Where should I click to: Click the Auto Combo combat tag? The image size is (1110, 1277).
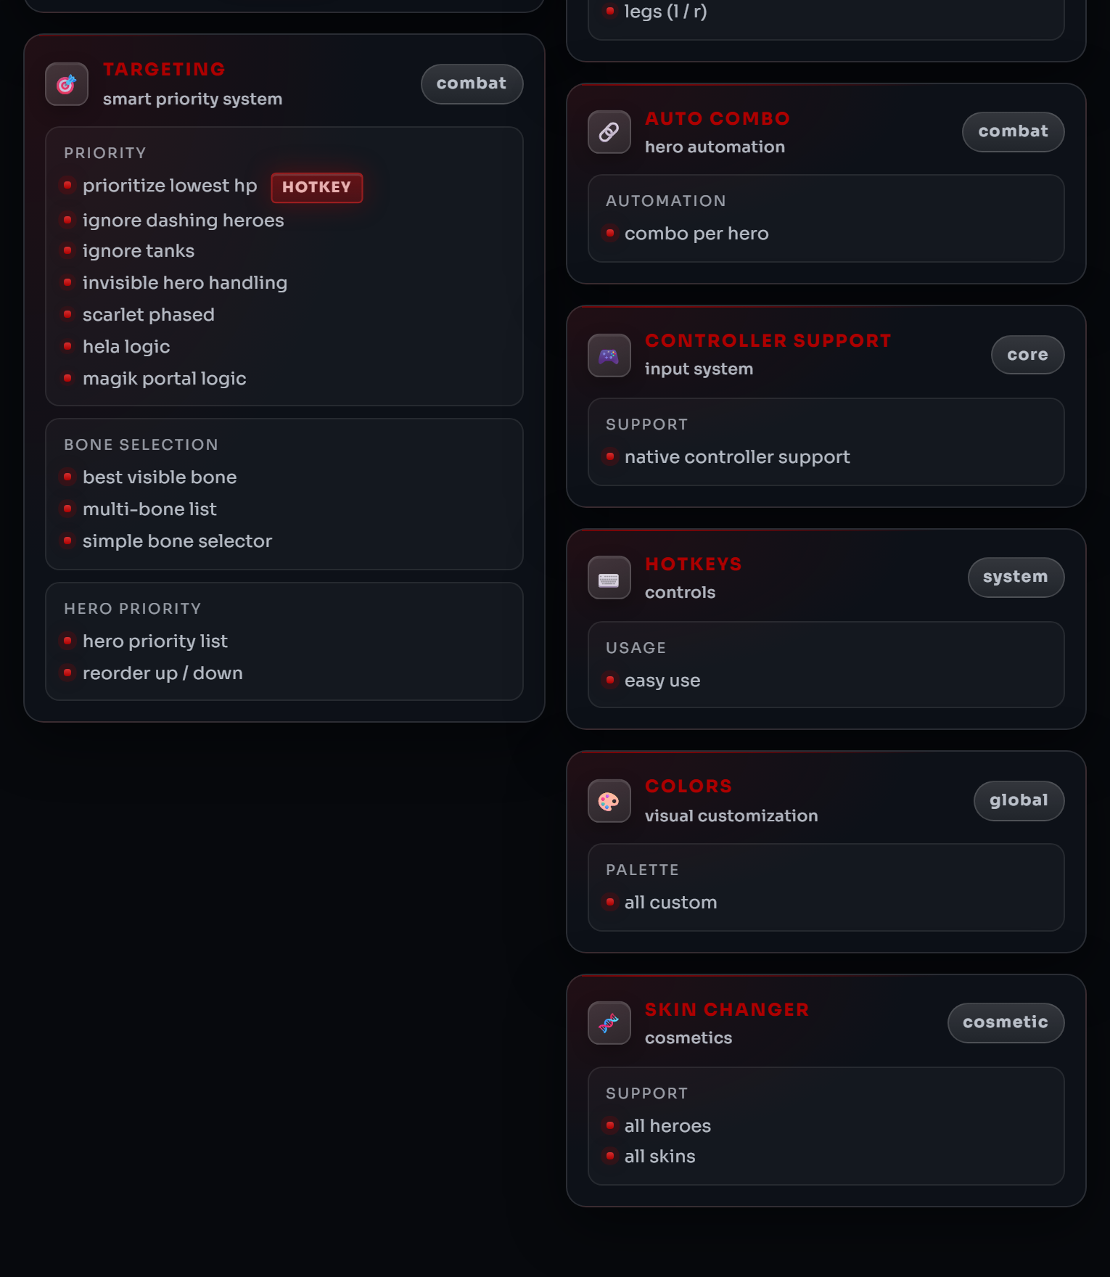click(1013, 132)
